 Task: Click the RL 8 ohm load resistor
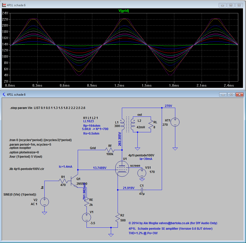151,124
